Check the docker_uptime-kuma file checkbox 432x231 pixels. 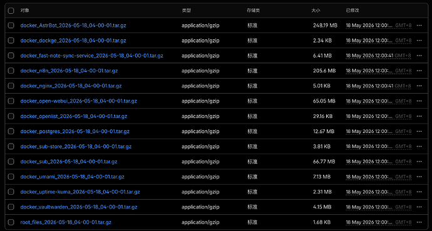tap(11, 192)
